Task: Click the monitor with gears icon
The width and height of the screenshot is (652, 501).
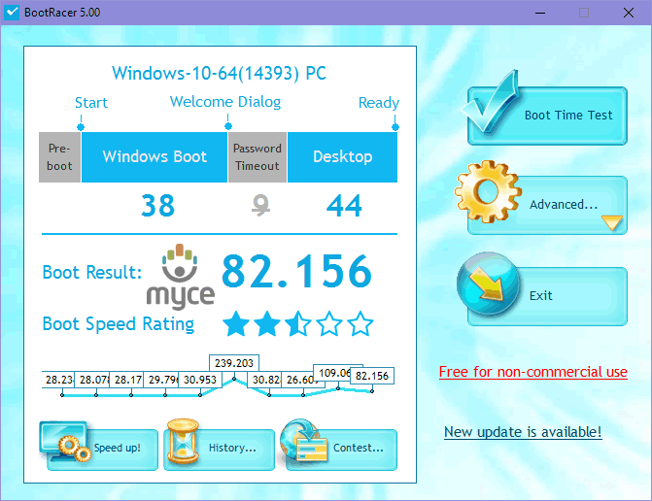Action: tap(66, 442)
